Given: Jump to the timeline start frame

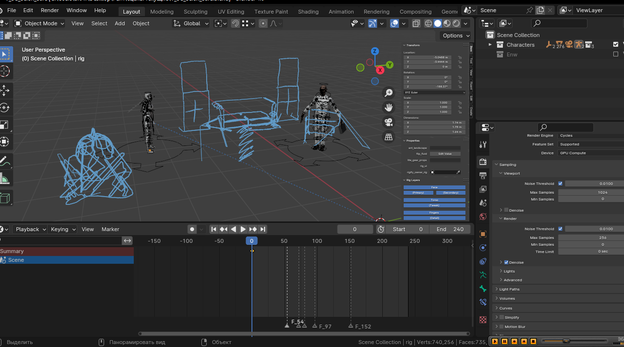Looking at the screenshot, I should point(214,229).
